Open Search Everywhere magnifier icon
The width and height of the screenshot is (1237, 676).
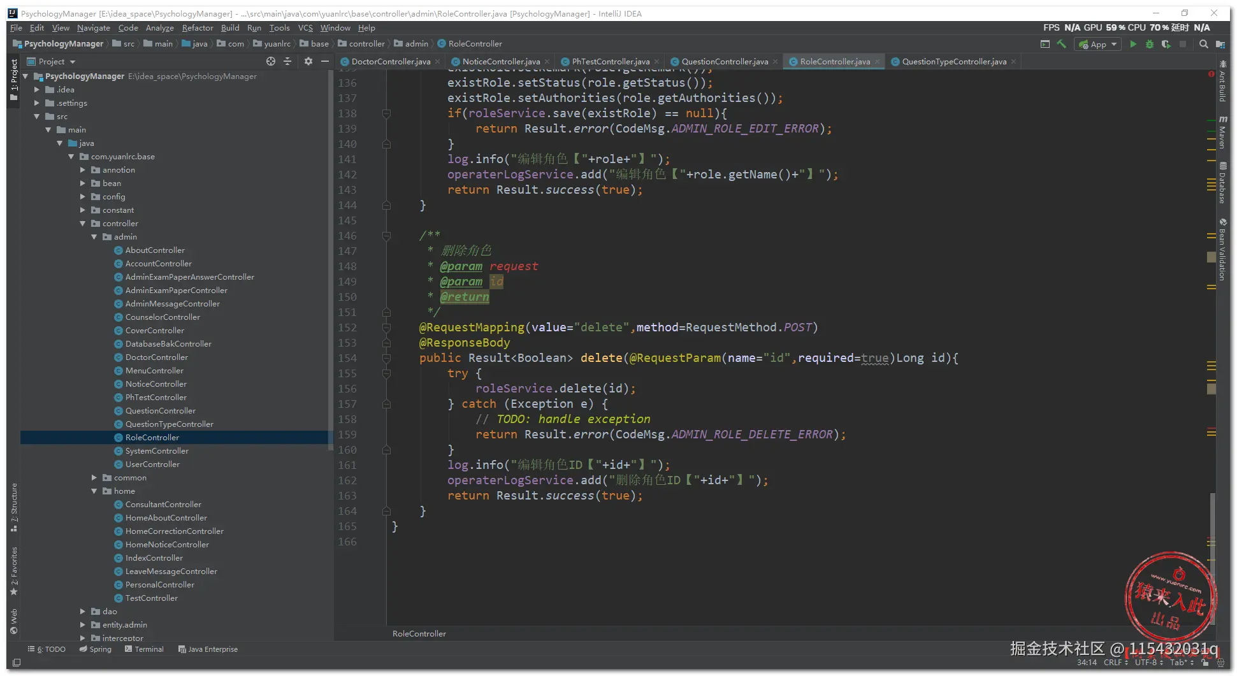point(1203,44)
